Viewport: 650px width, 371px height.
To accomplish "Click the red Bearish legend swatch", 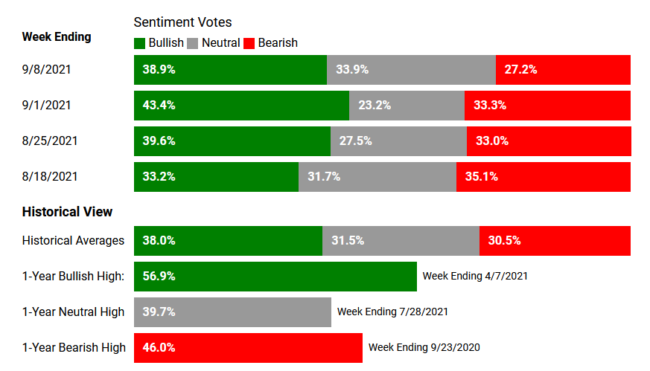I will coord(249,43).
